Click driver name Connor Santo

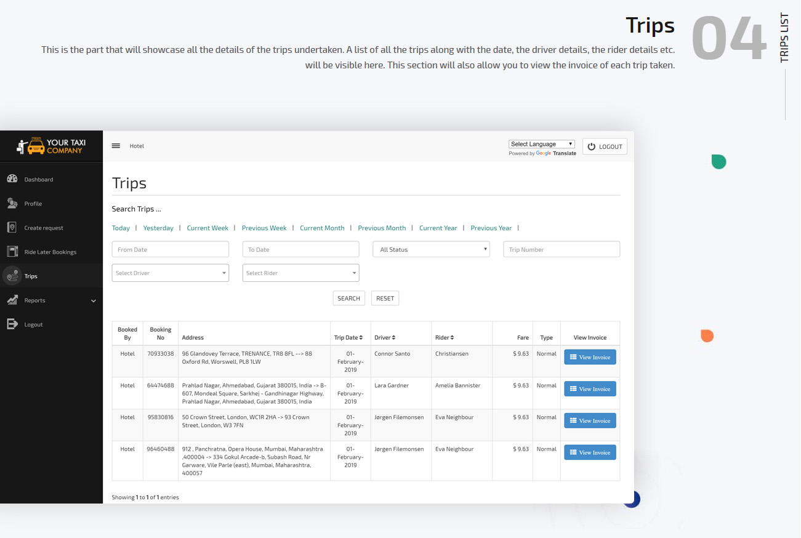392,354
